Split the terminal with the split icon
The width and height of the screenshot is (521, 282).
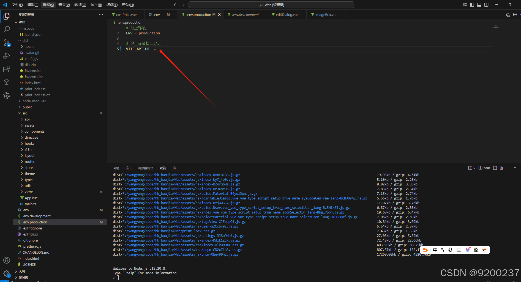495,168
